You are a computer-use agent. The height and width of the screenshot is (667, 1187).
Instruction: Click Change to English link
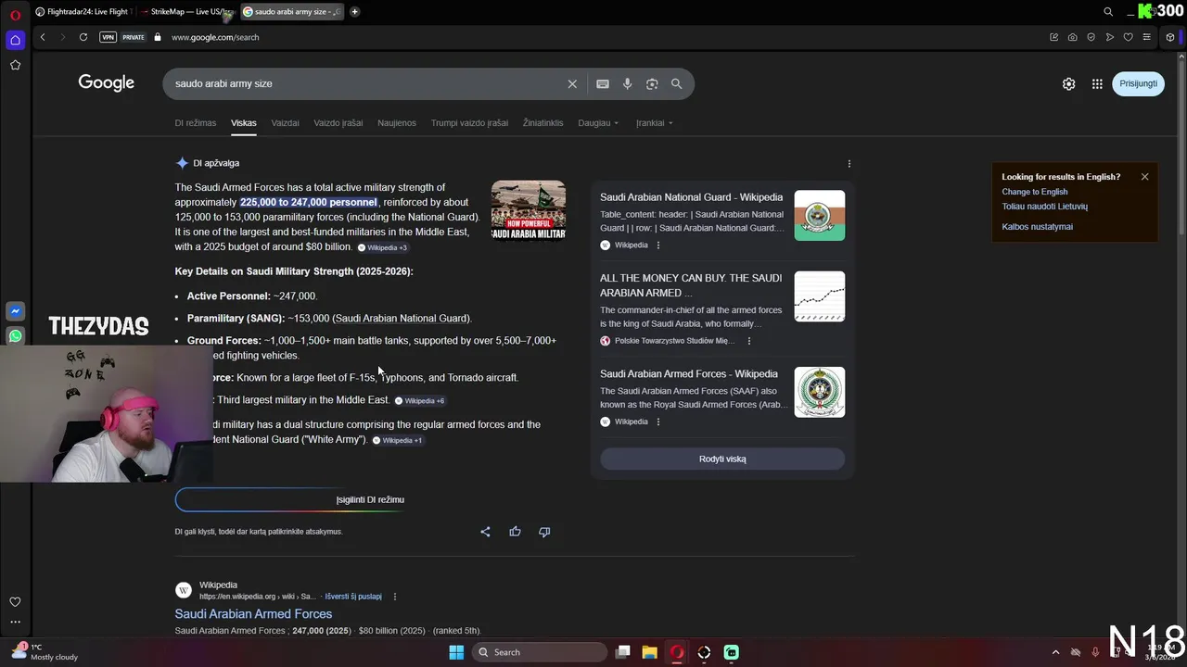pos(1034,192)
